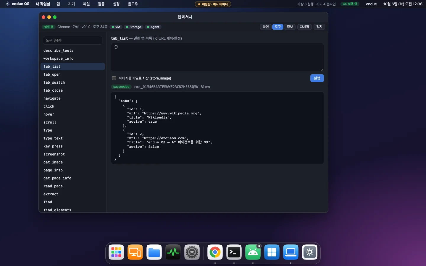Enable the store_image save checkbox
This screenshot has width=426, height=266.
pyautogui.click(x=114, y=78)
